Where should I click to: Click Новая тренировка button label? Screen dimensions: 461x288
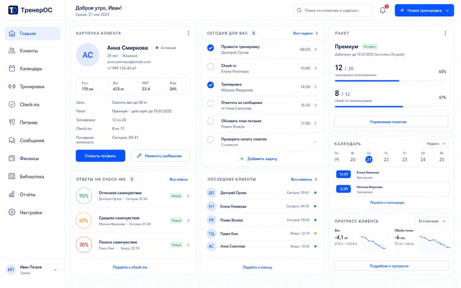point(424,10)
